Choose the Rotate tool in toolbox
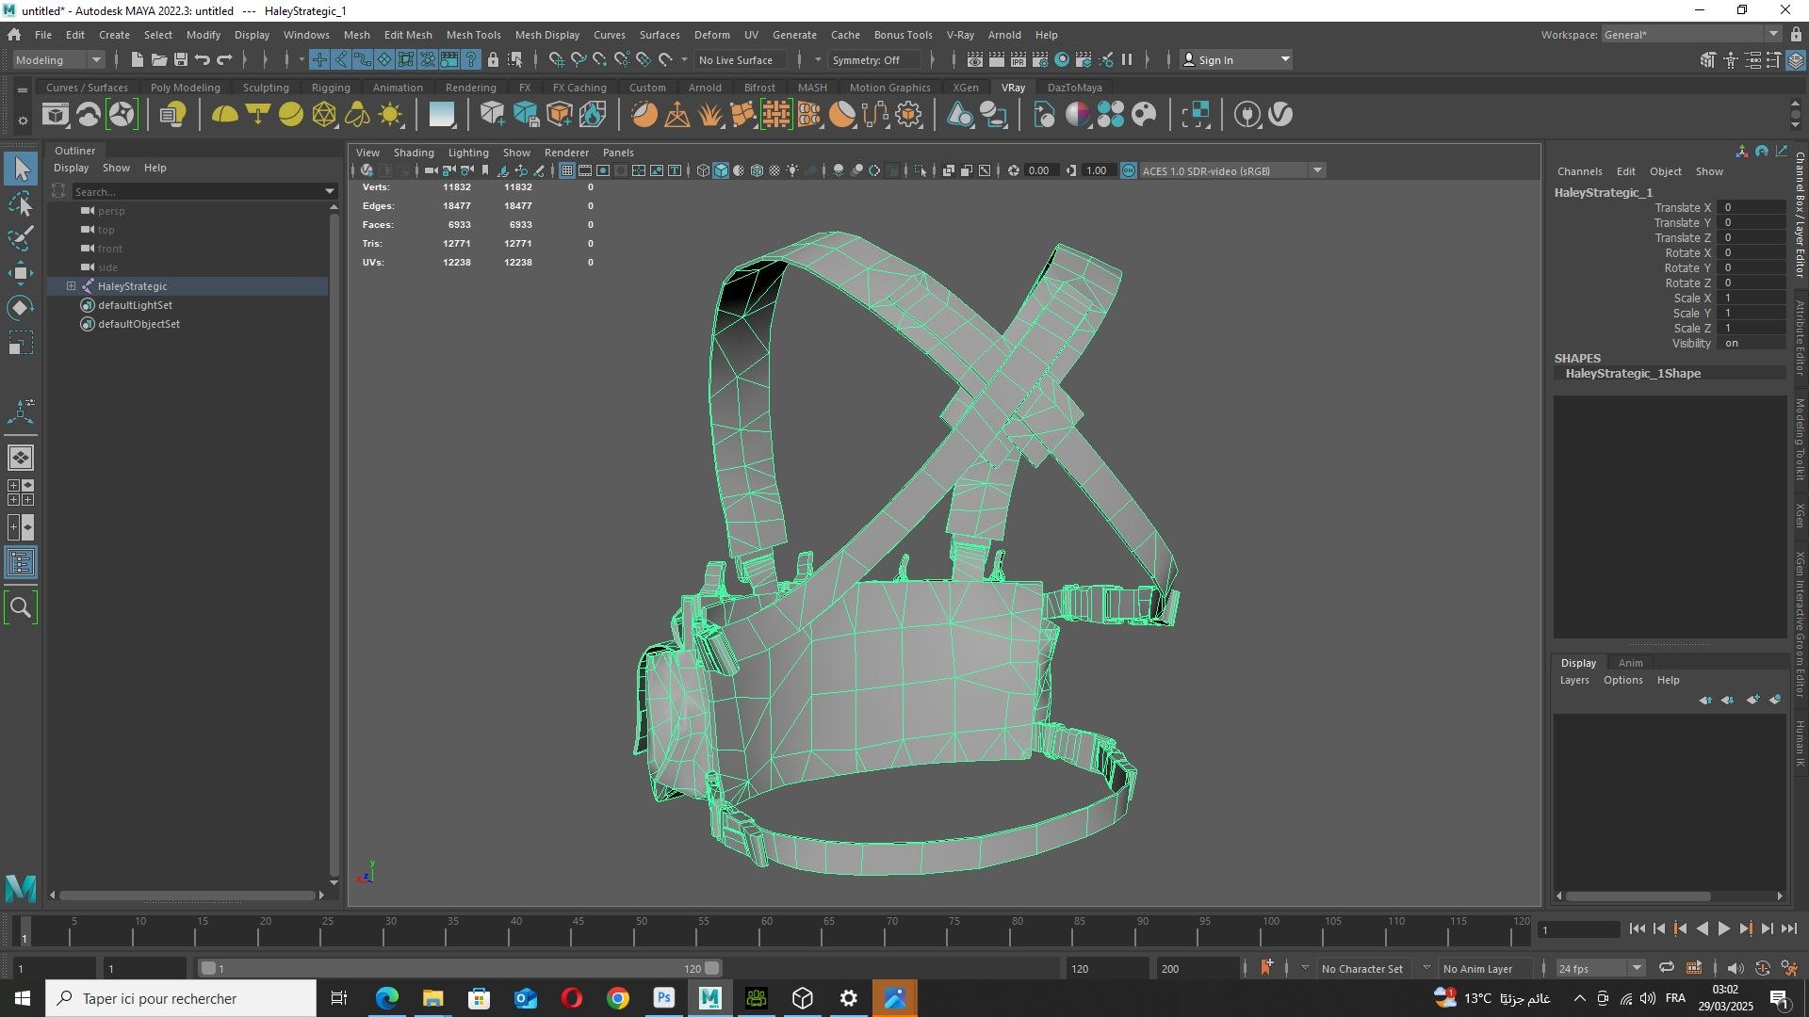This screenshot has width=1809, height=1017. (x=21, y=308)
